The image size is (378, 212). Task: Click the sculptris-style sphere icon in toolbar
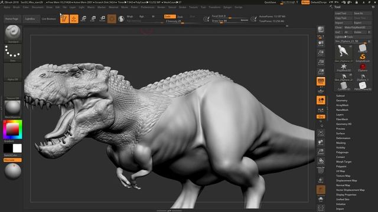(x=121, y=19)
